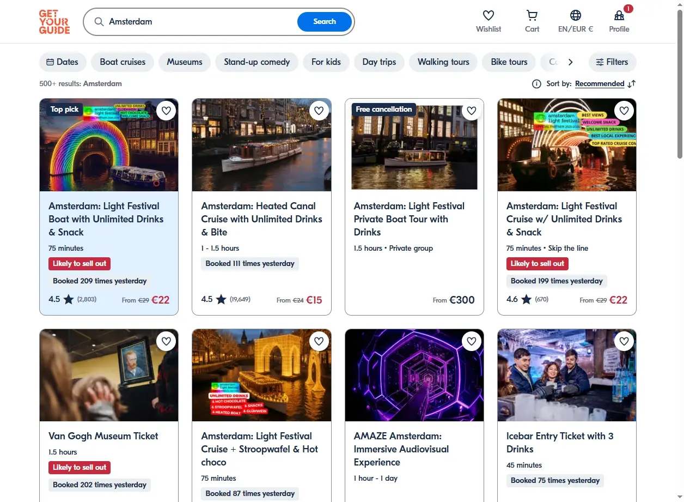684x502 pixels.
Task: Wishlist the AMAZE Amsterdam card
Action: point(471,342)
